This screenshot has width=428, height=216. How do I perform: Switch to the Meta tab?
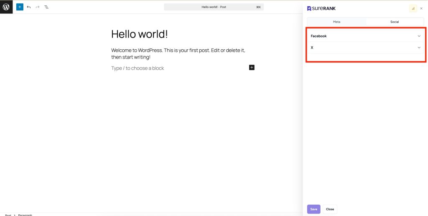click(x=336, y=22)
